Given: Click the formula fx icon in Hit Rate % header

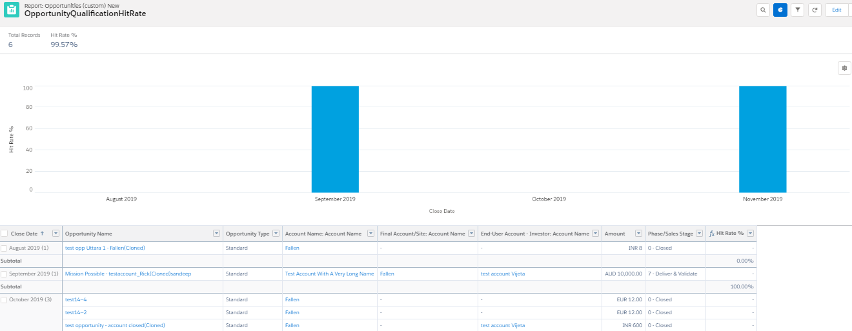Looking at the screenshot, I should pyautogui.click(x=712, y=234).
